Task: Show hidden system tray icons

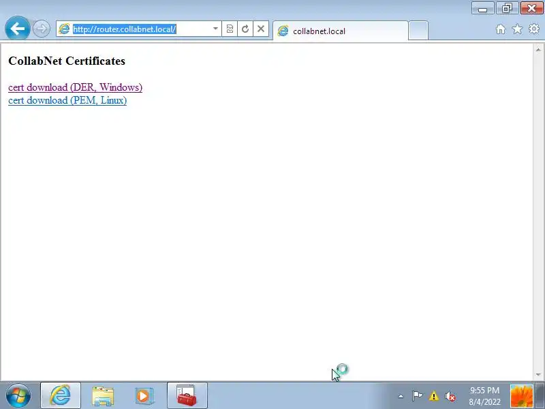Action: coord(401,396)
